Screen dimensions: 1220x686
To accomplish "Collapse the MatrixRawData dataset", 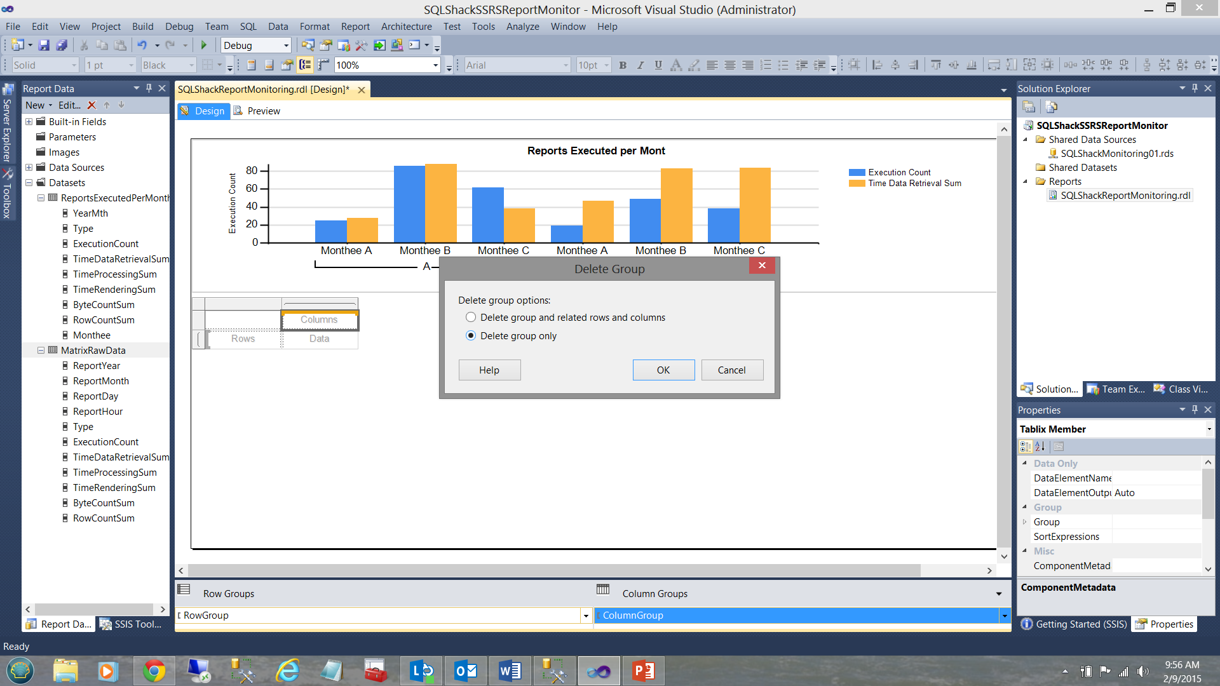I will 41,350.
